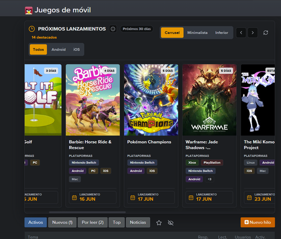Click PC tag on Barbie card
Image resolution: width=281 pixels, height=239 pixels.
(x=93, y=171)
